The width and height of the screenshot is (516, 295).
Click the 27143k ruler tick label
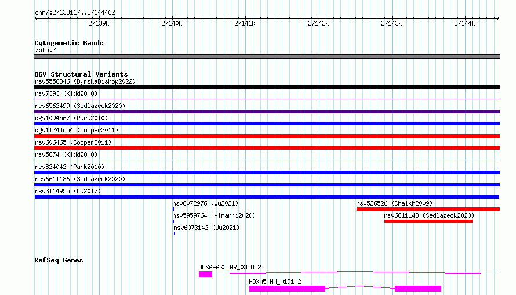(x=391, y=23)
